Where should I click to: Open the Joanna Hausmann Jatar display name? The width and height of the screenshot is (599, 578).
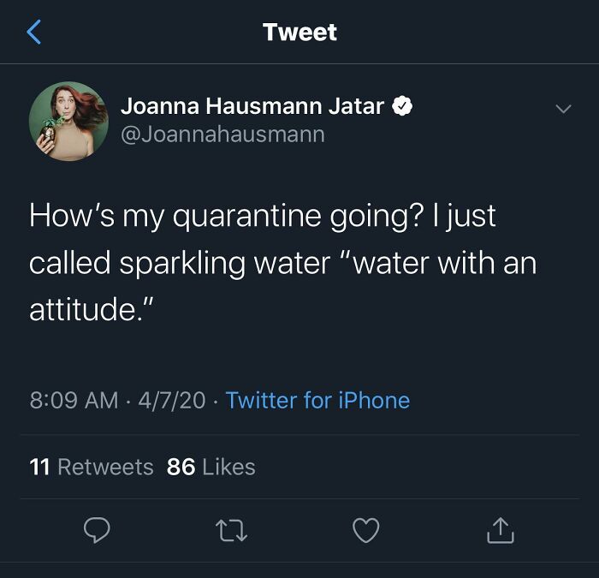(x=252, y=107)
